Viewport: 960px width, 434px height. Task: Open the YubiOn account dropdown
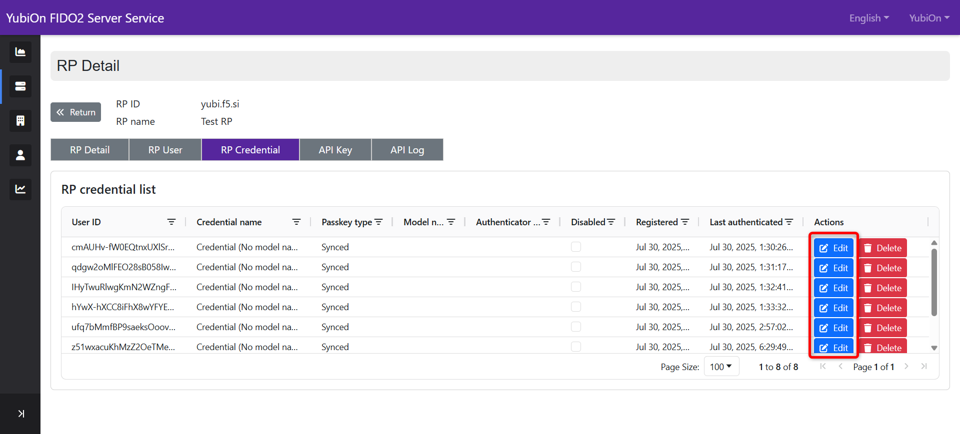929,18
